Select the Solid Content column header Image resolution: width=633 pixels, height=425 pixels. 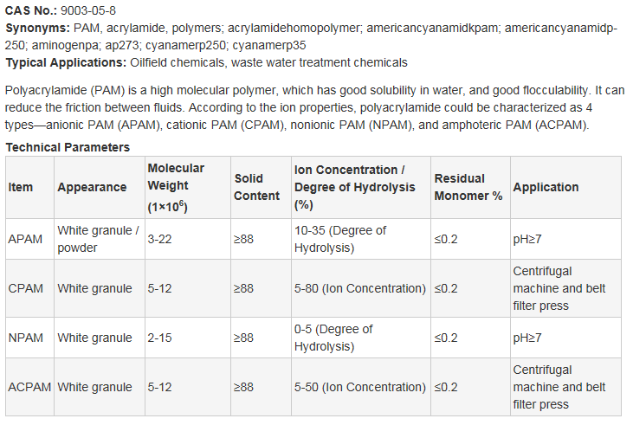click(x=261, y=187)
